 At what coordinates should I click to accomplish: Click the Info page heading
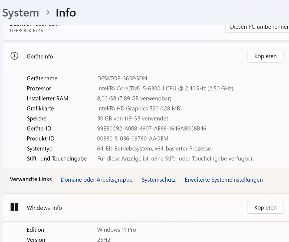pyautogui.click(x=66, y=13)
